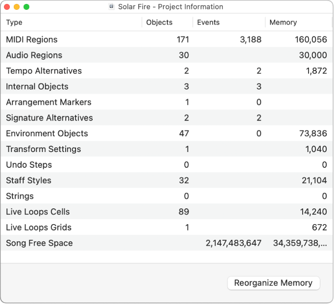This screenshot has width=334, height=304.
Task: Close the Project Information window
Action: (7, 7)
